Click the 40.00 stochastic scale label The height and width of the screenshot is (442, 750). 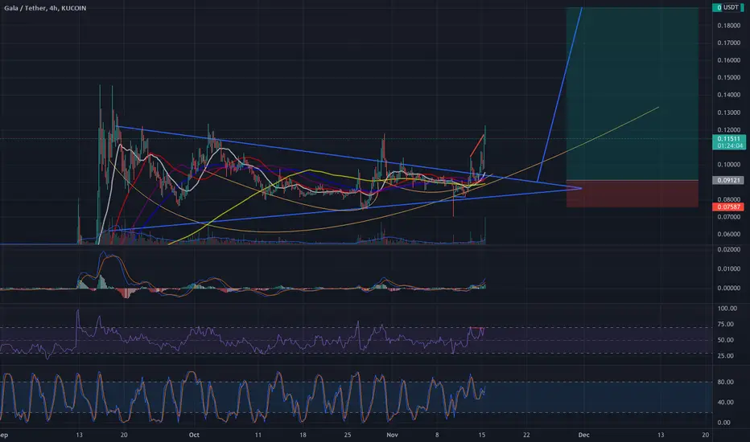coord(726,403)
